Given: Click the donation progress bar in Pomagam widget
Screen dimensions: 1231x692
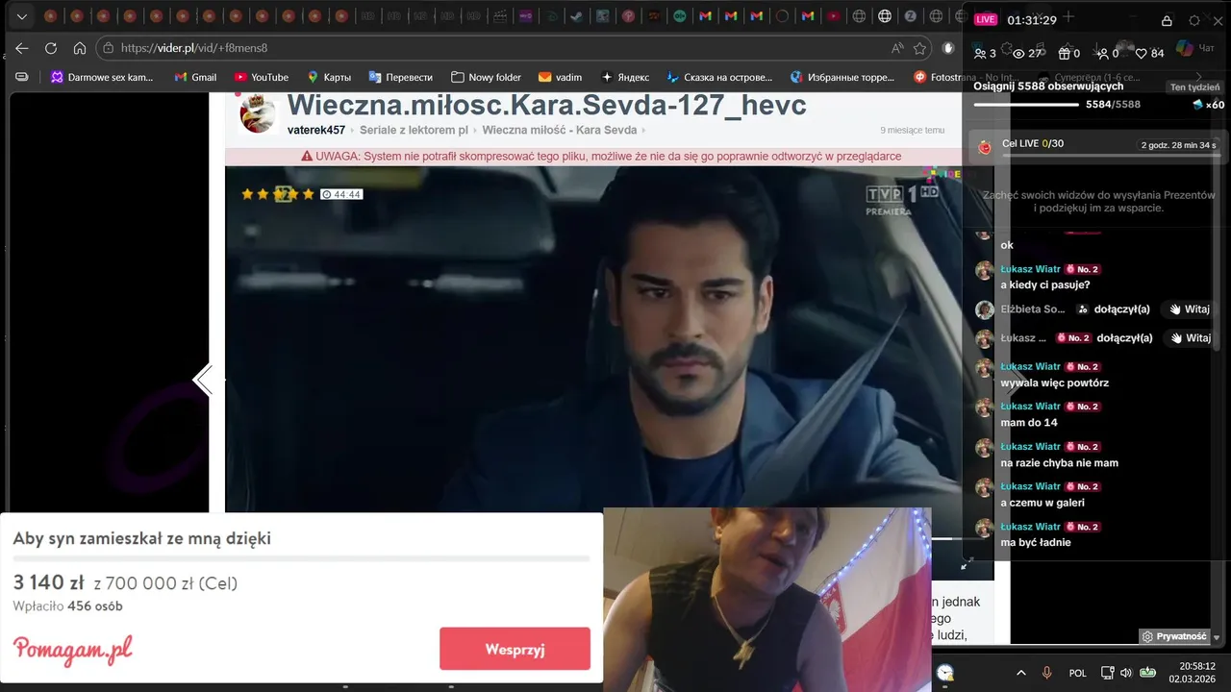Looking at the screenshot, I should pyautogui.click(x=301, y=558).
